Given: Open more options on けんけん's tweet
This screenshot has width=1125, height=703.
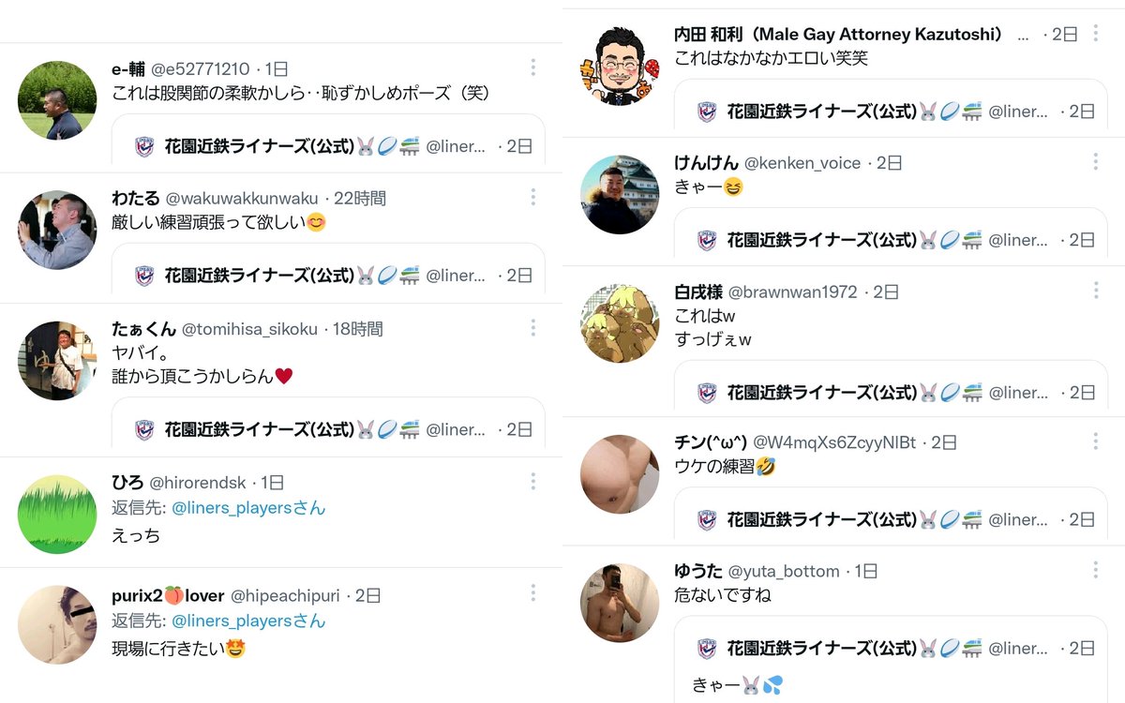Looking at the screenshot, I should pos(1095,162).
